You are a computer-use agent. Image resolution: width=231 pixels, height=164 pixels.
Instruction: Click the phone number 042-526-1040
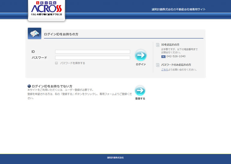pos(176,56)
